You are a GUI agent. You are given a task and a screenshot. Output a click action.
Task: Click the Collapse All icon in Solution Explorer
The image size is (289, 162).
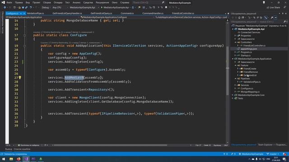click(258, 18)
